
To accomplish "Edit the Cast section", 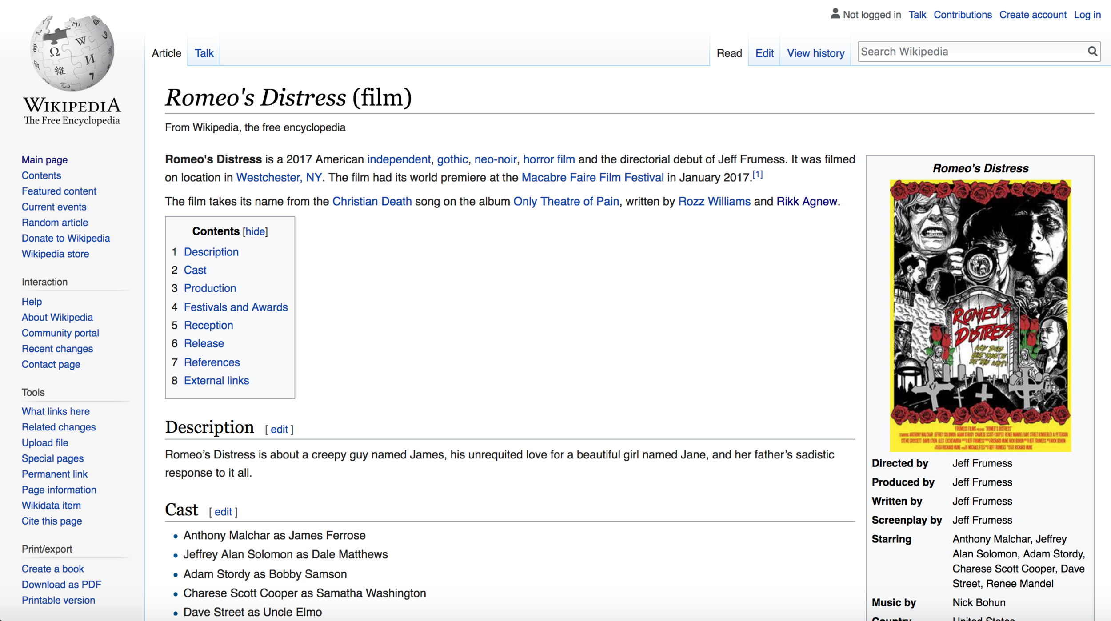I will pos(223,512).
